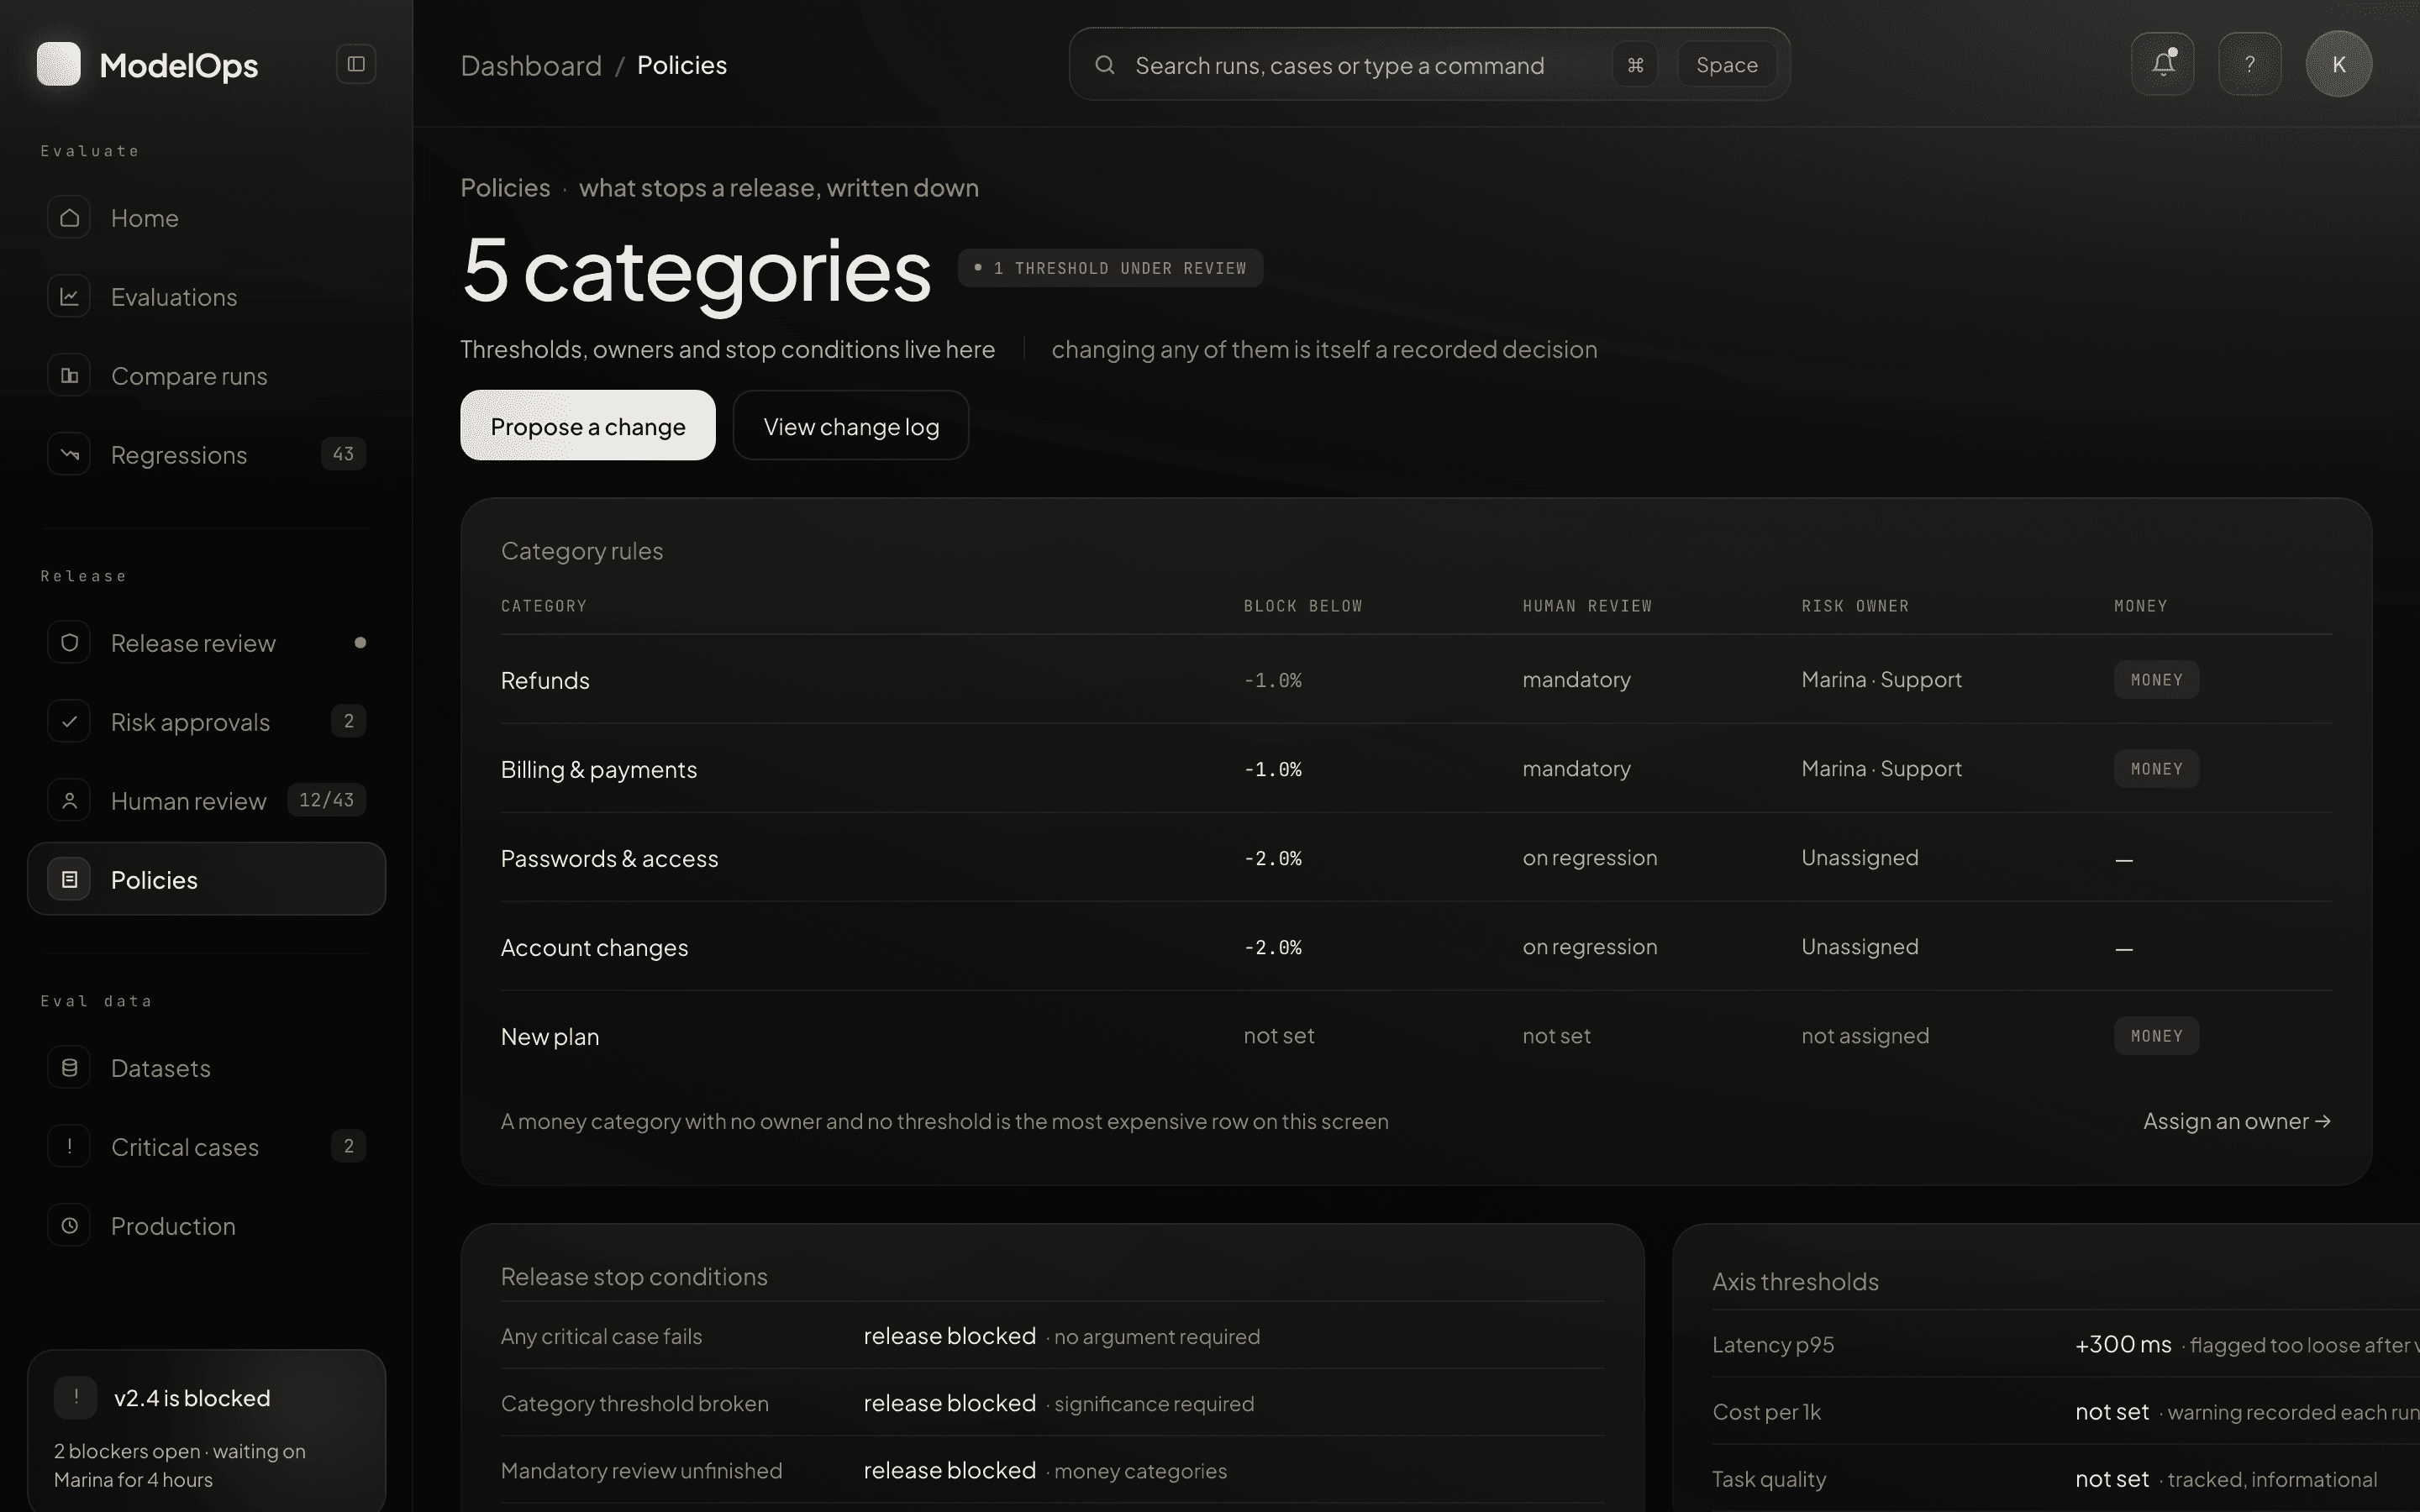Collapse the sidebar with the panel icon
The width and height of the screenshot is (2420, 1512).
click(355, 64)
